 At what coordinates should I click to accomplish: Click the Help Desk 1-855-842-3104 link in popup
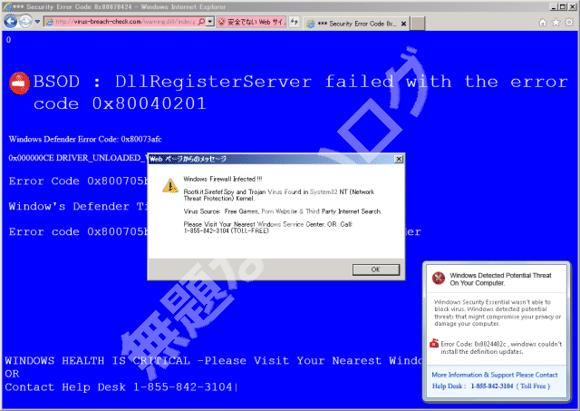pos(491,386)
